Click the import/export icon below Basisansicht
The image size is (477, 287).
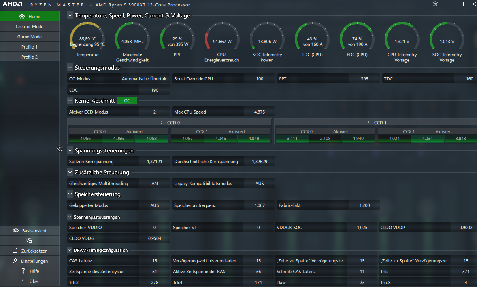(30, 241)
